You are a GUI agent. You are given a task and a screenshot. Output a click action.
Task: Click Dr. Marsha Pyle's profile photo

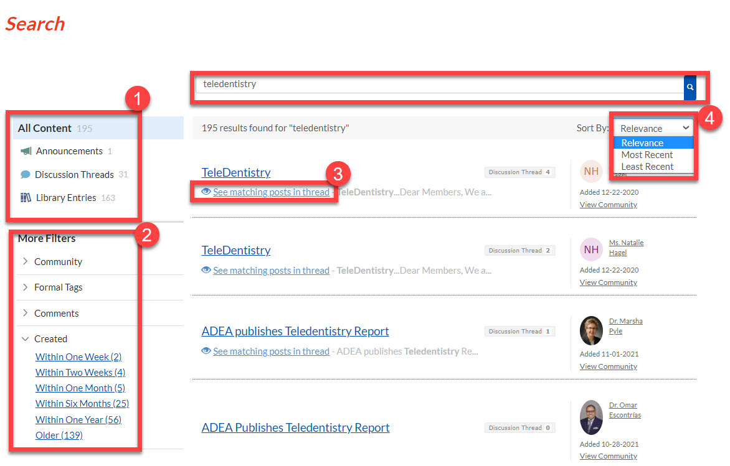(591, 331)
